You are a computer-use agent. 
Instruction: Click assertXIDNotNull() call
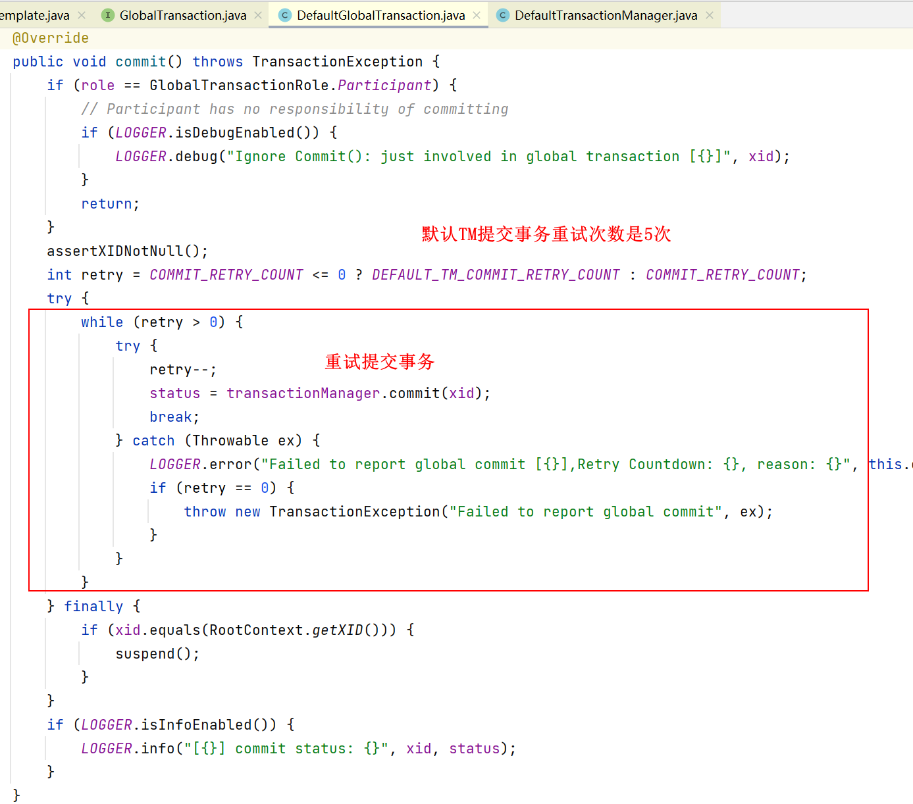127,251
